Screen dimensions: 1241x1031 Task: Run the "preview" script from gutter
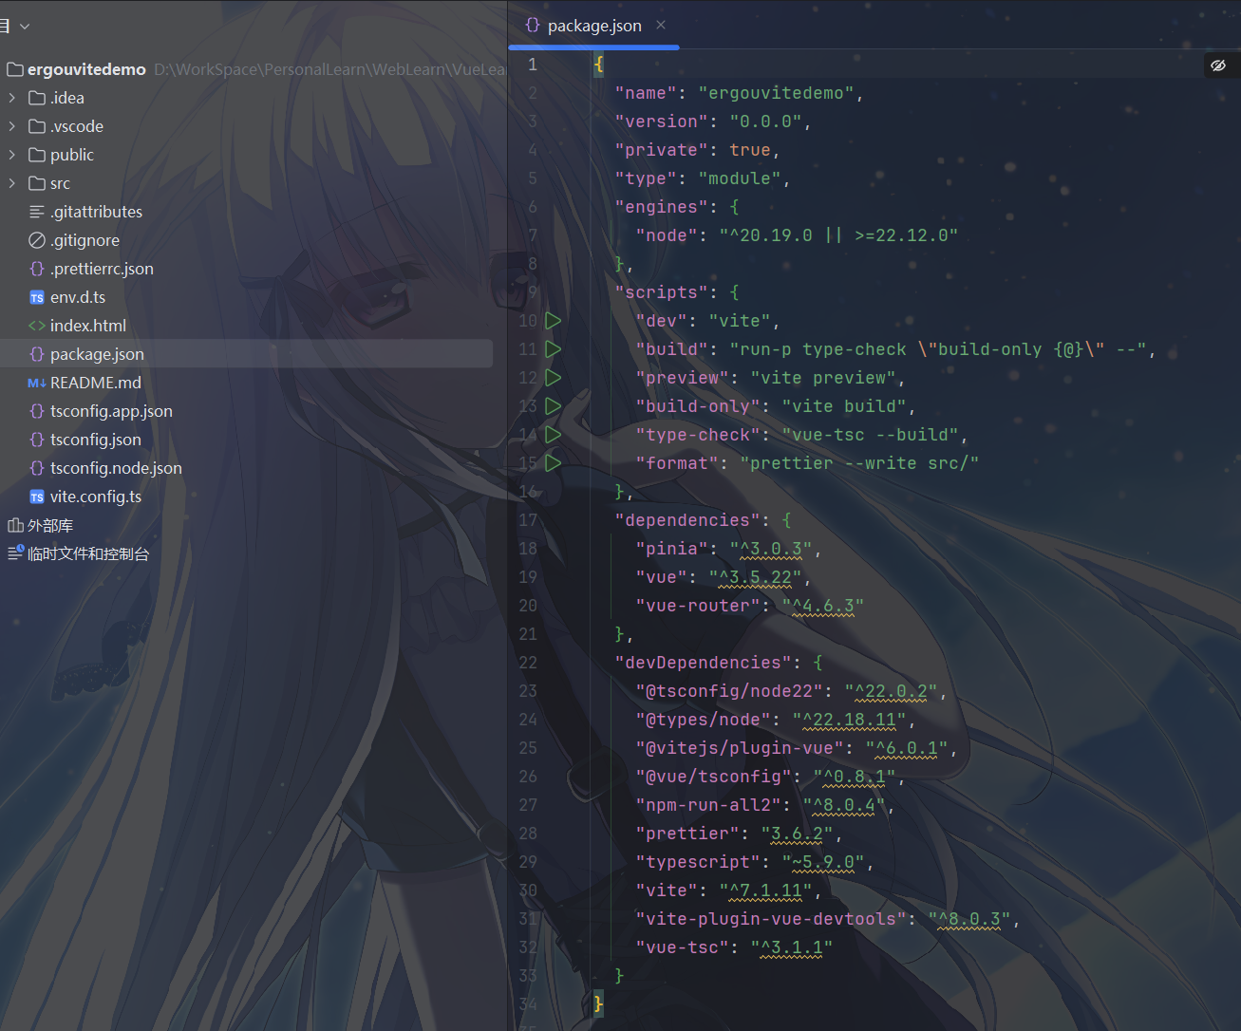554,378
